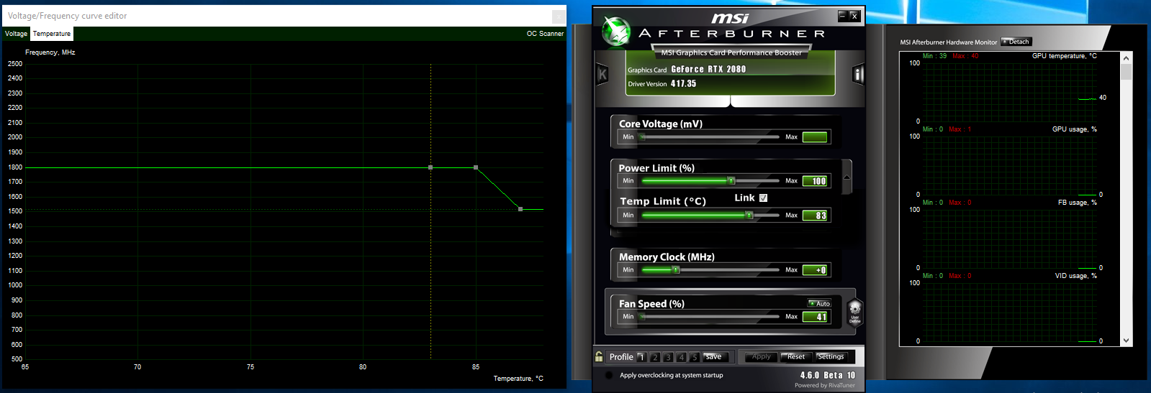Click the GeForce RTX 2080 graphics card text
This screenshot has height=393, width=1151.
[708, 69]
